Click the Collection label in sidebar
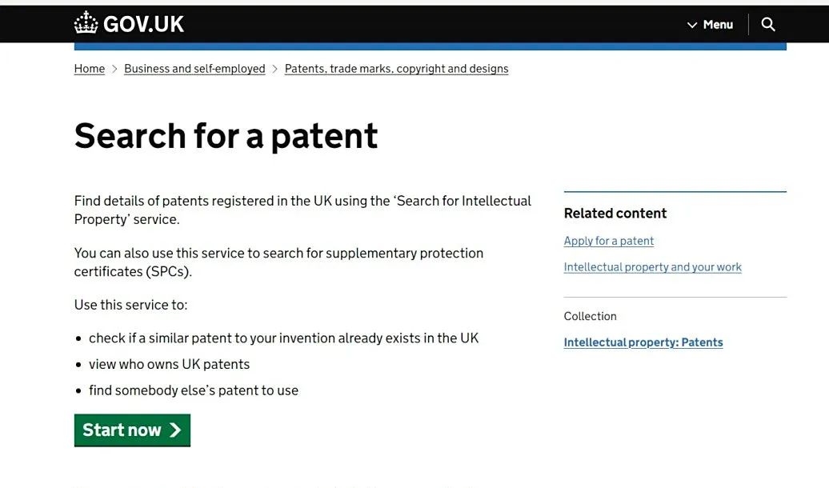Image resolution: width=829 pixels, height=488 pixels. 590,316
